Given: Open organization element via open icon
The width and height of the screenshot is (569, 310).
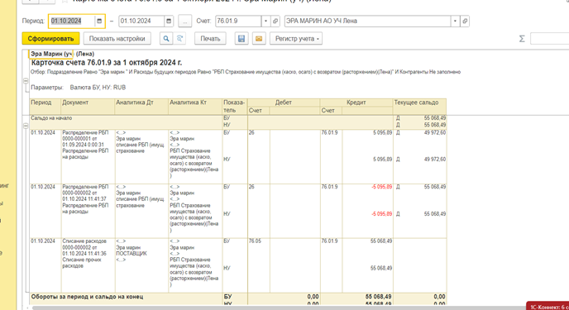Looking at the screenshot, I should pyautogui.click(x=465, y=21).
